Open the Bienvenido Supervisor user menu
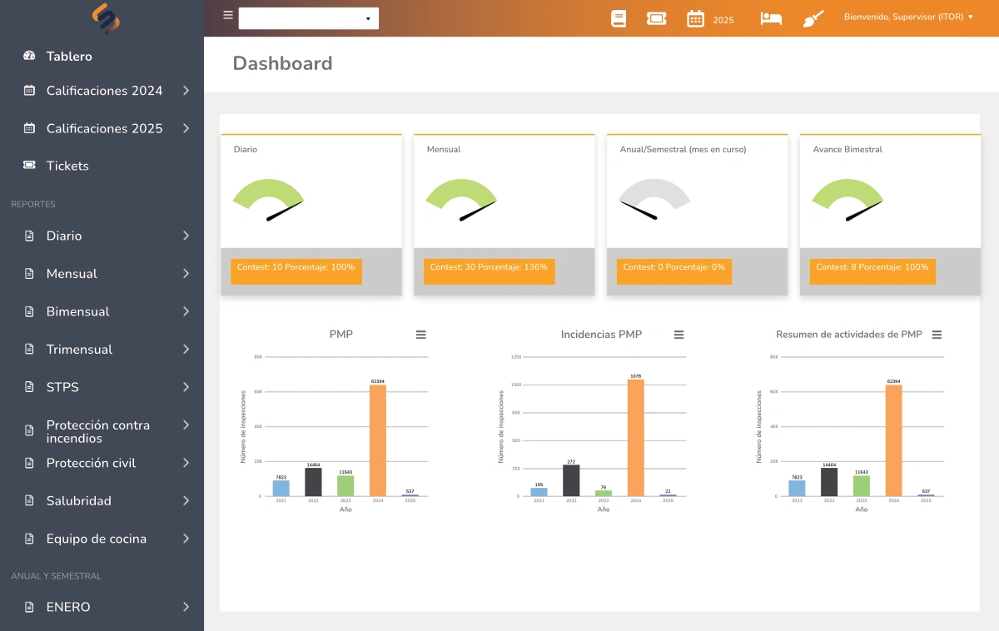Image resolution: width=999 pixels, height=631 pixels. (x=908, y=17)
